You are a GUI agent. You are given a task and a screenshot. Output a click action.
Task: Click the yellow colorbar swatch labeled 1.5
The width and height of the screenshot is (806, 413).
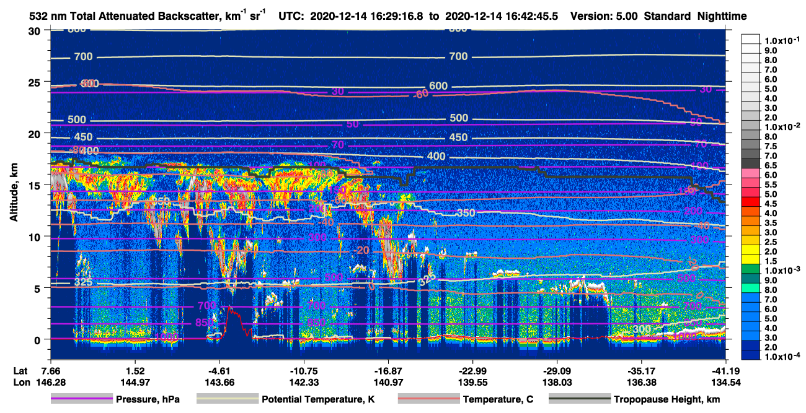(x=751, y=260)
